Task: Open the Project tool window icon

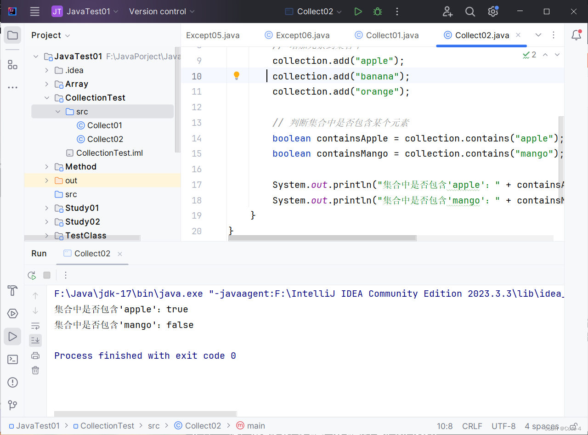Action: [x=13, y=35]
